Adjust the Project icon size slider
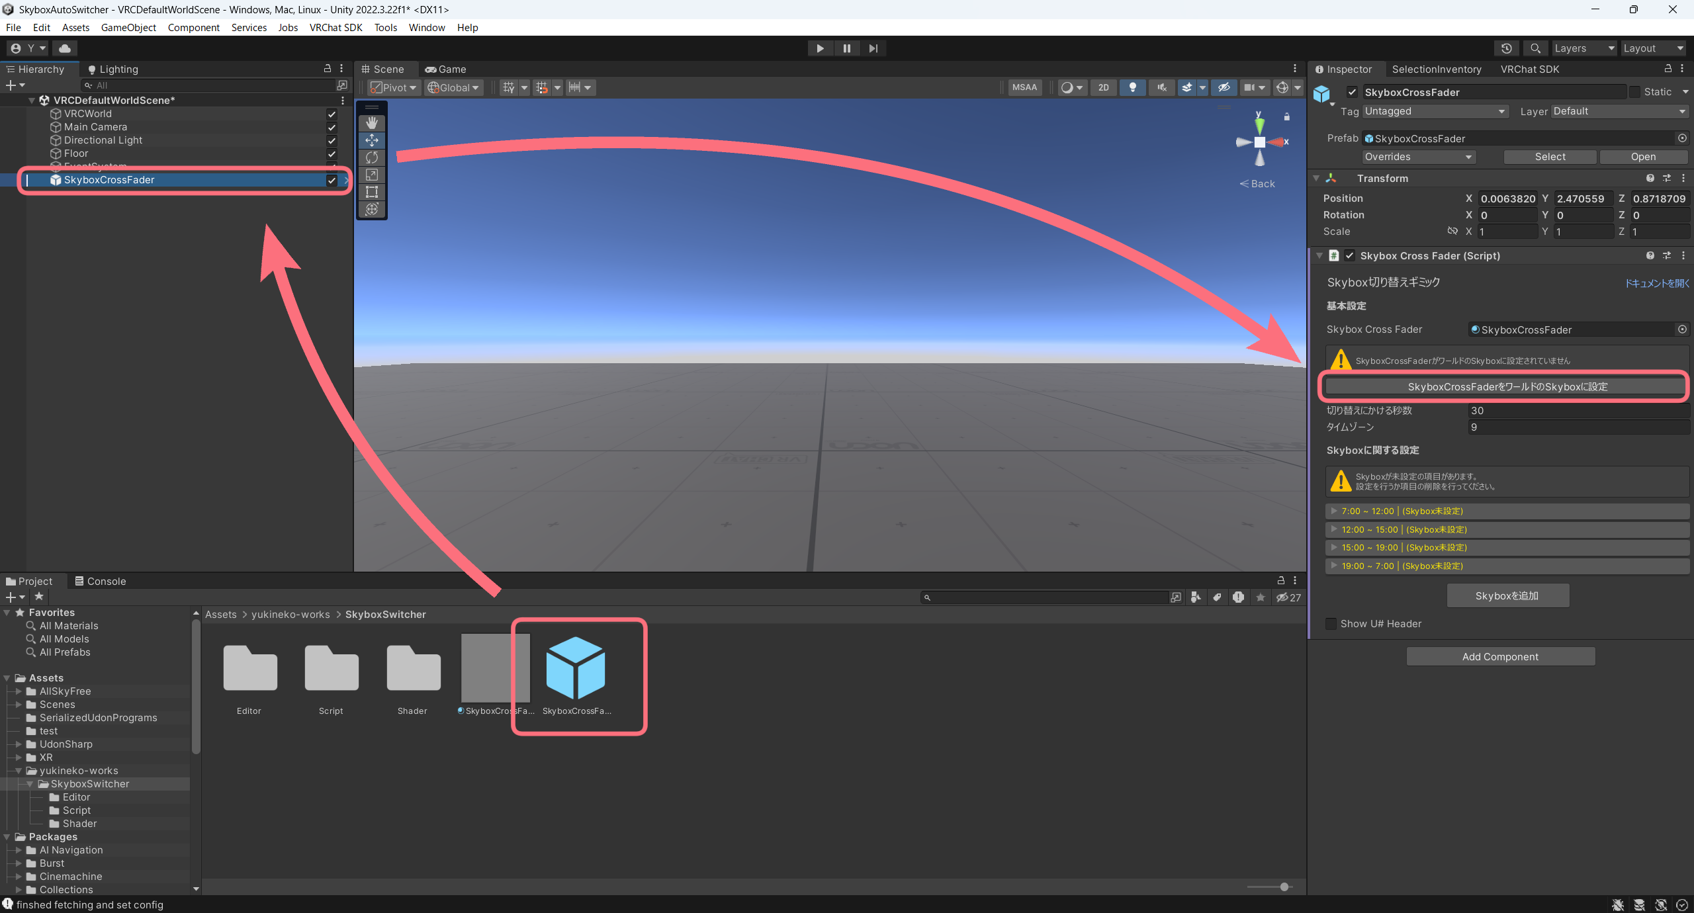1694x913 pixels. (x=1284, y=887)
